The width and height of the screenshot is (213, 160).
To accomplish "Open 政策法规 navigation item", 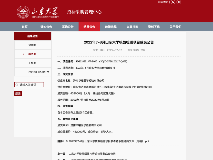I will click(111, 27).
